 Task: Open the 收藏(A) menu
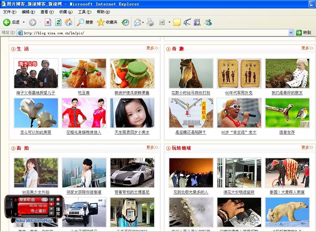pyautogui.click(x=66, y=12)
